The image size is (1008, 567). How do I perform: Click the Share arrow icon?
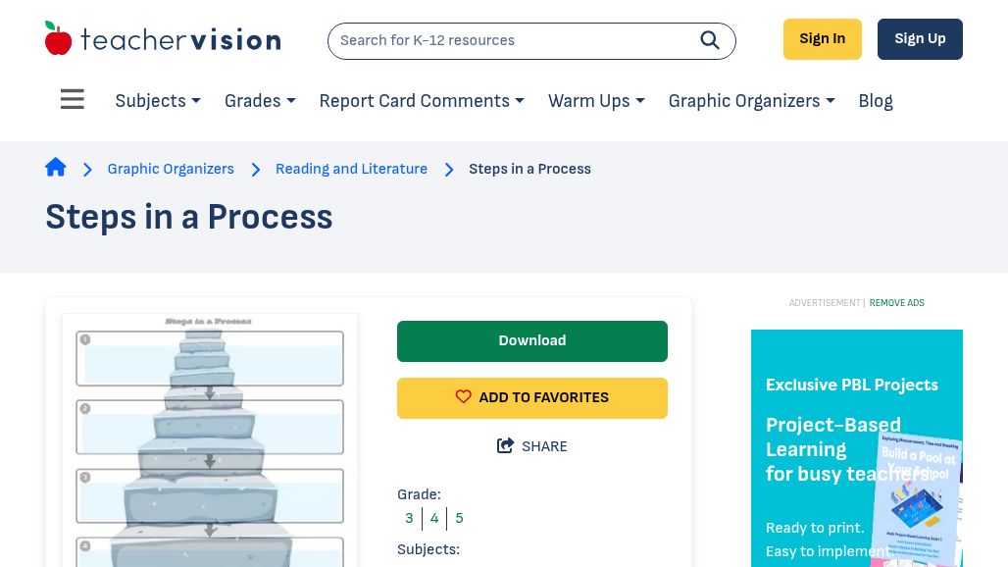pyautogui.click(x=506, y=446)
